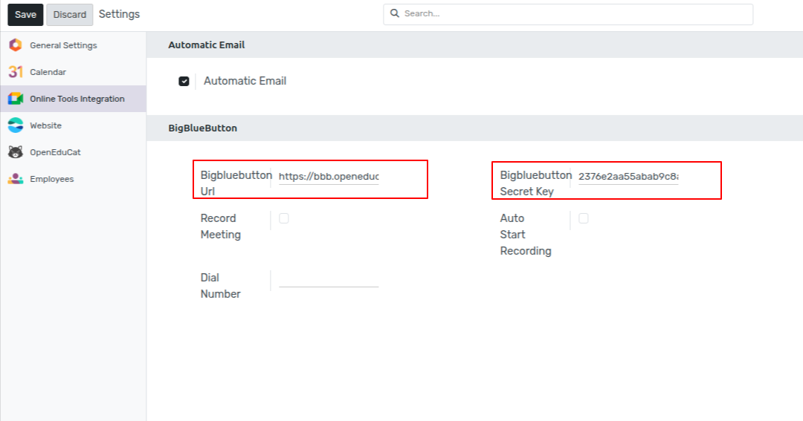Focus the Bigbluebutton Secret Key field

click(x=628, y=177)
